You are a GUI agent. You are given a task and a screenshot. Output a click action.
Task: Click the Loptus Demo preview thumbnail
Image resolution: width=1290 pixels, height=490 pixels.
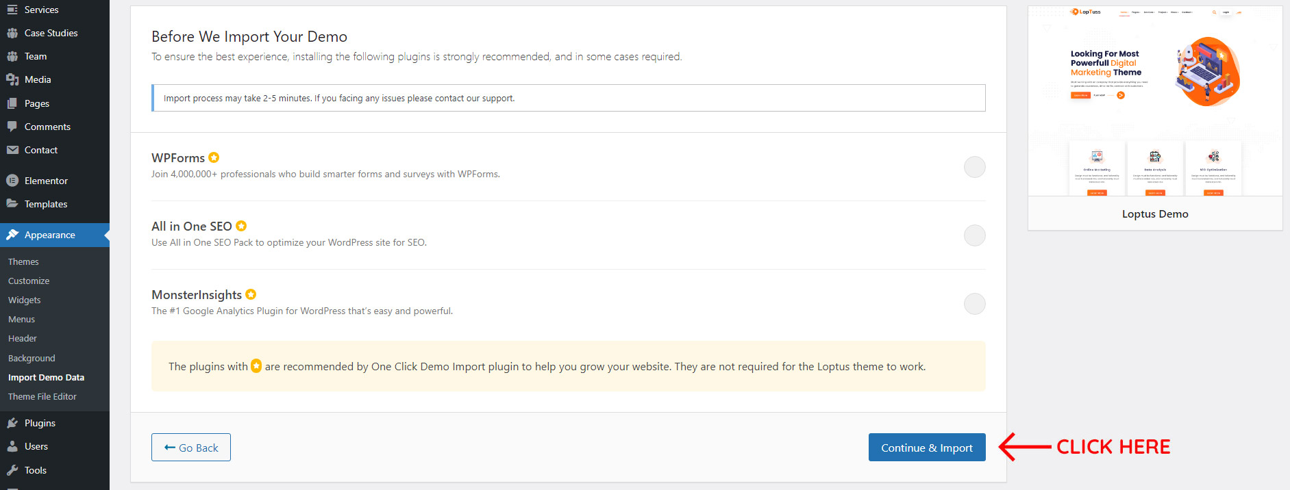coord(1155,101)
